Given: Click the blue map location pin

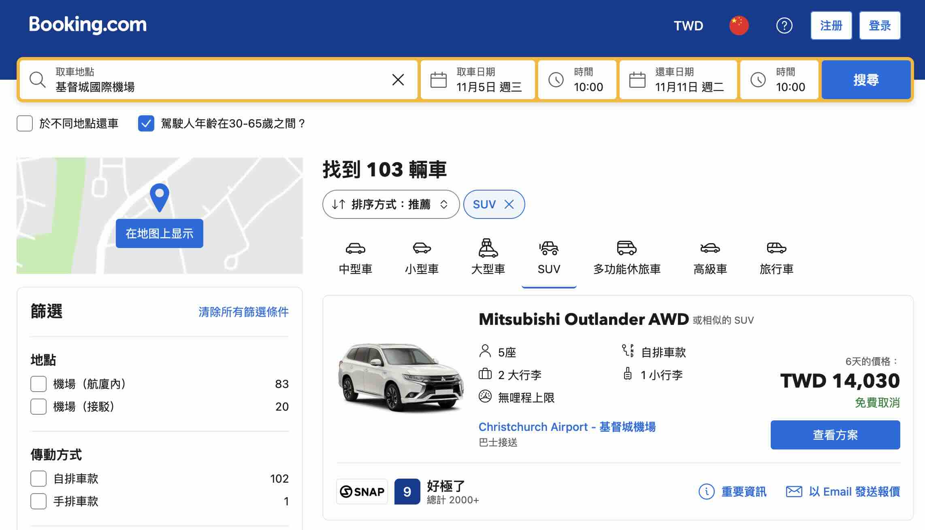Looking at the screenshot, I should (160, 197).
